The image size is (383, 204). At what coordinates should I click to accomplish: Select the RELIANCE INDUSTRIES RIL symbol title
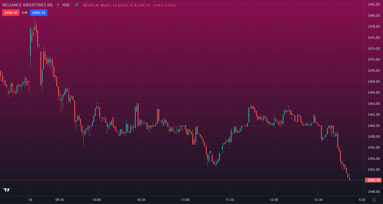point(28,5)
